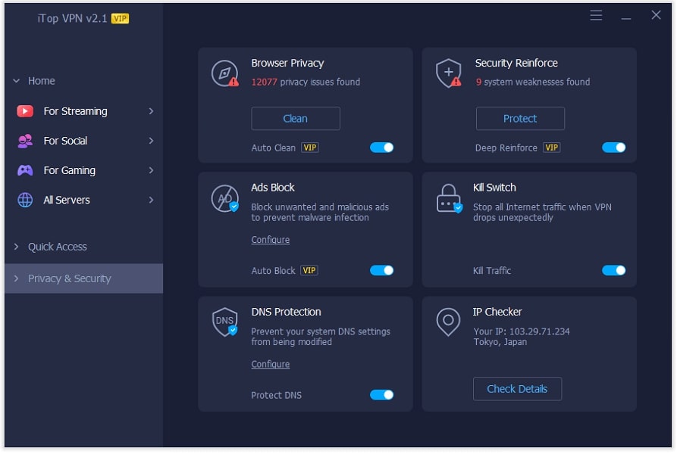Viewport: 677px width, 454px height.
Task: Expand the Quick Access chevron
Action: [x=17, y=247]
